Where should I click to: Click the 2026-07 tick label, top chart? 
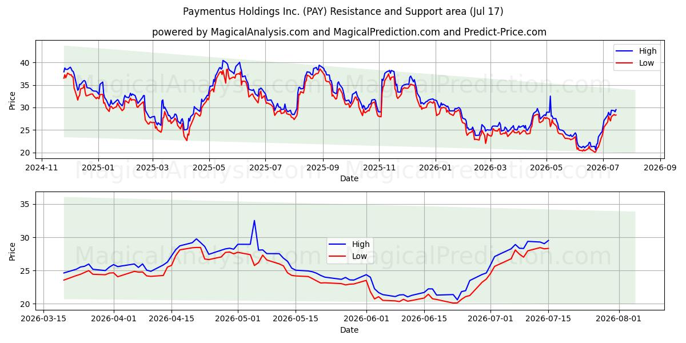603,168
